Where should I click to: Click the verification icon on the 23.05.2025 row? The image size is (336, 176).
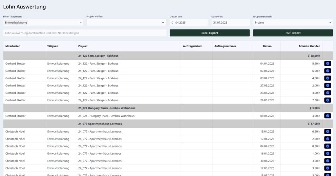(327, 93)
